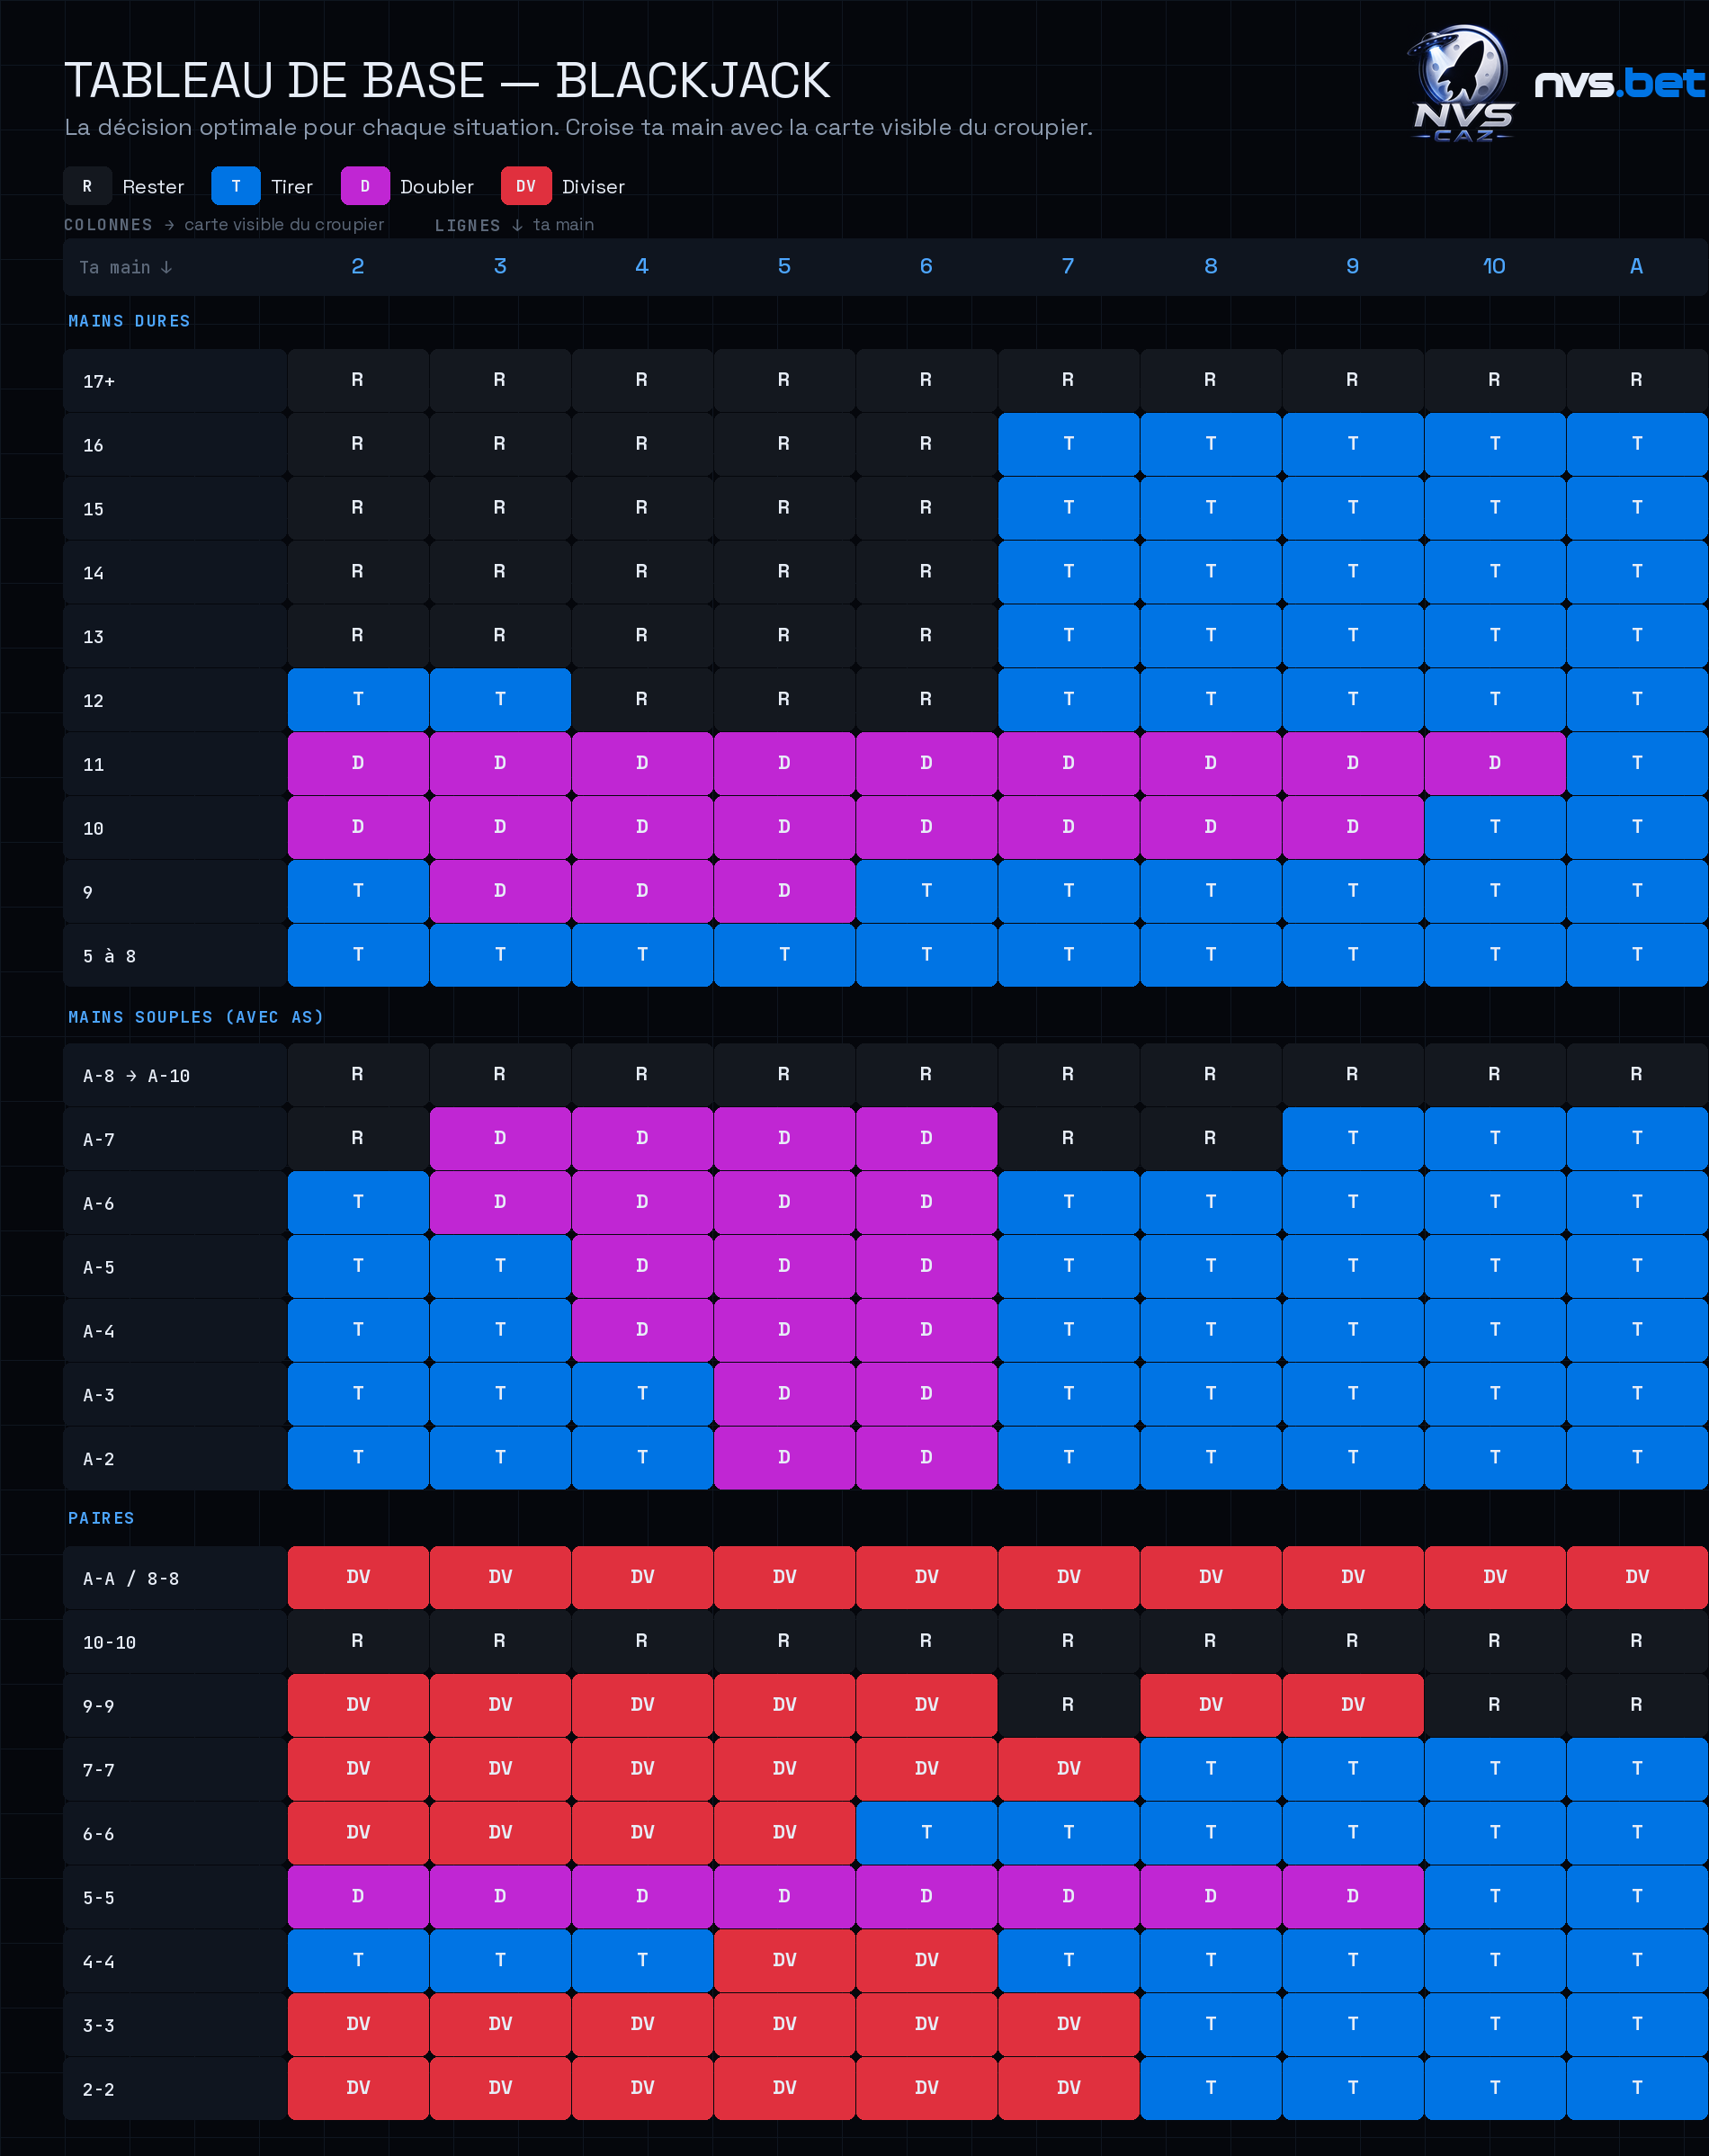Open the nvs.bet brand link
The width and height of the screenshot is (1709, 2156).
tap(1620, 83)
